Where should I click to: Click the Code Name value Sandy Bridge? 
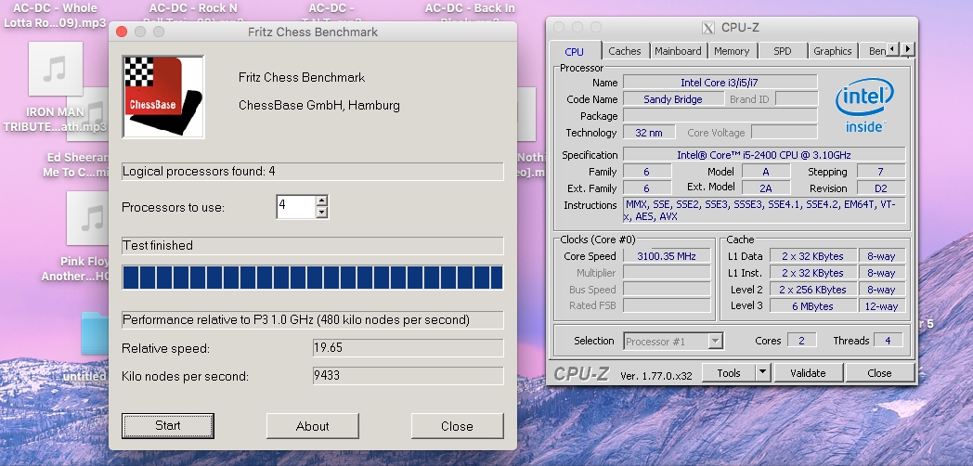tap(673, 99)
